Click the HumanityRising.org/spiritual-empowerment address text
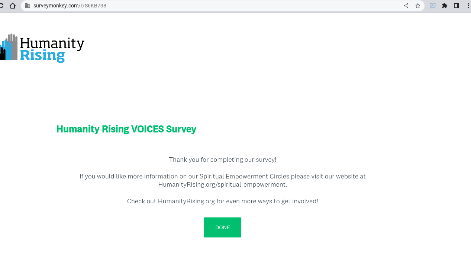Viewport: 471px width, 269px height. 222,184
